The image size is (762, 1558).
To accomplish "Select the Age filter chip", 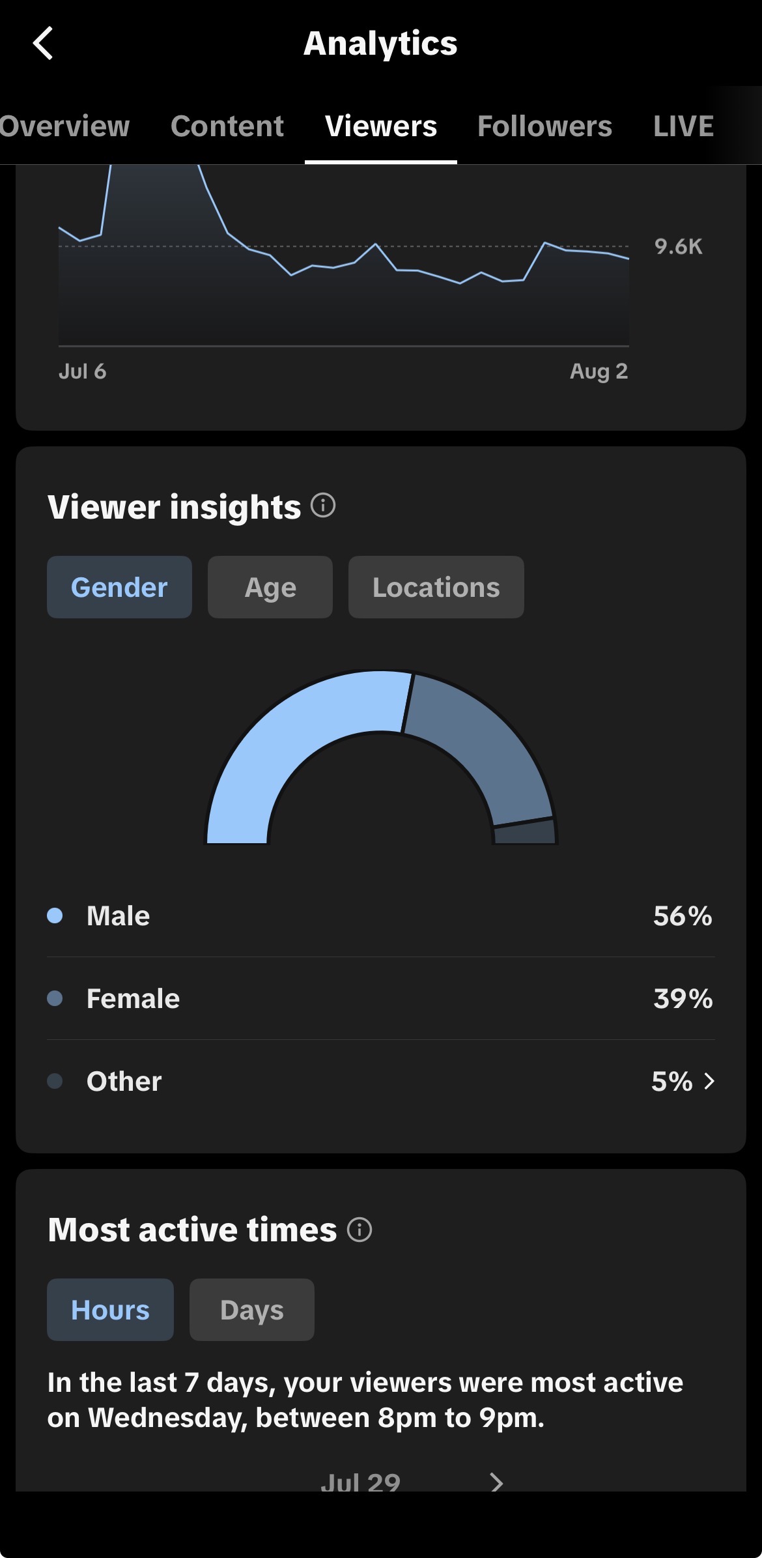I will [x=270, y=587].
